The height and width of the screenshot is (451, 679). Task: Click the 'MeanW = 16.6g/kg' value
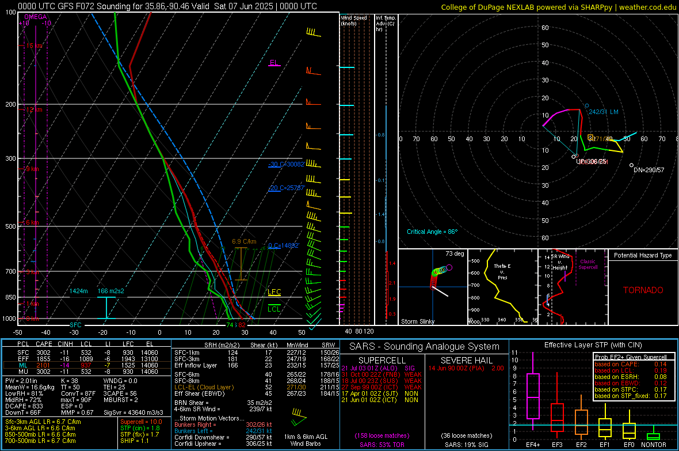pos(30,387)
